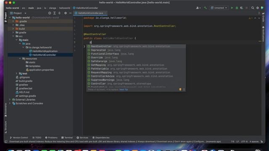The height and width of the screenshot is (151, 269).
Task: Expand Scratches and Consoles node
Action: 10,104
